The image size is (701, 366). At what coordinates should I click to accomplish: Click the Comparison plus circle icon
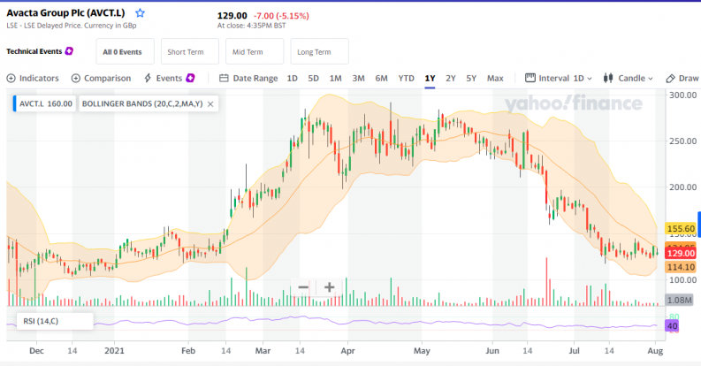click(76, 78)
